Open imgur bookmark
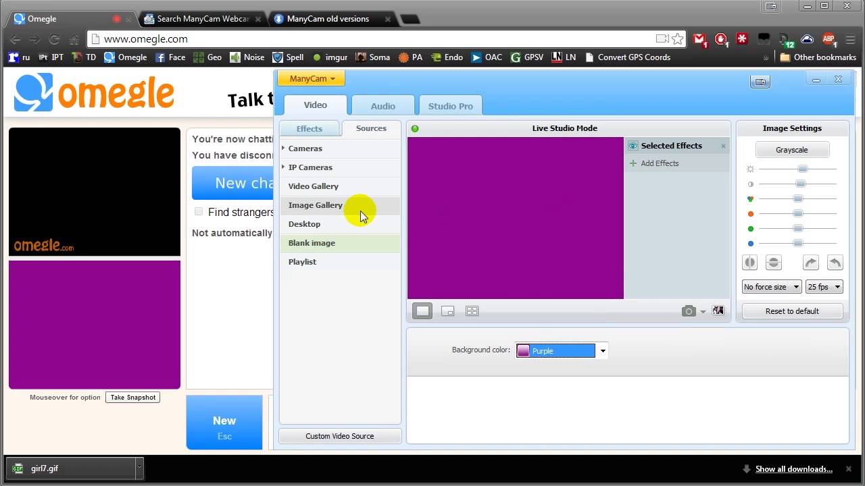 [330, 57]
